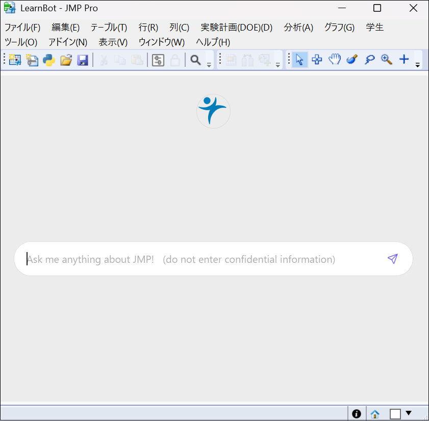
Task: Click the greyed add-rows table icon
Action: pyautogui.click(x=265, y=60)
